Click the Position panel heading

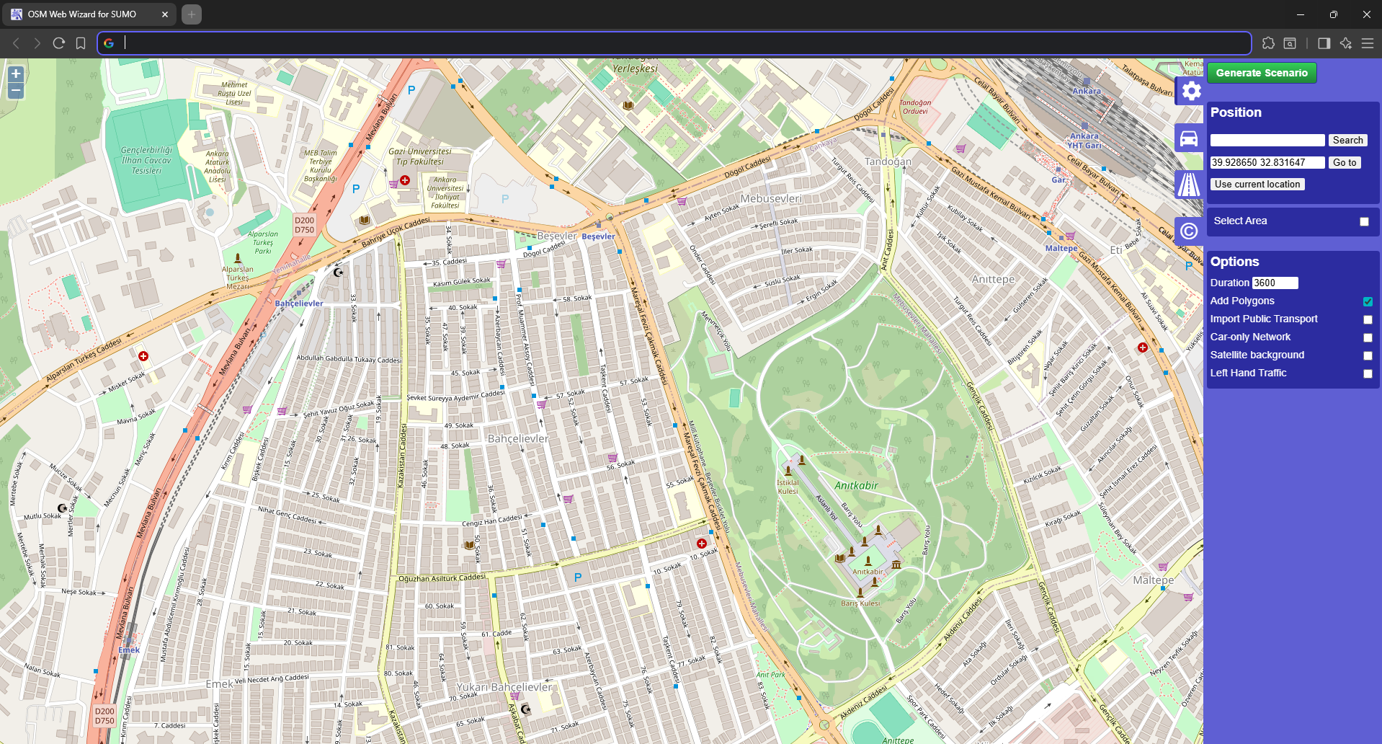(x=1236, y=112)
